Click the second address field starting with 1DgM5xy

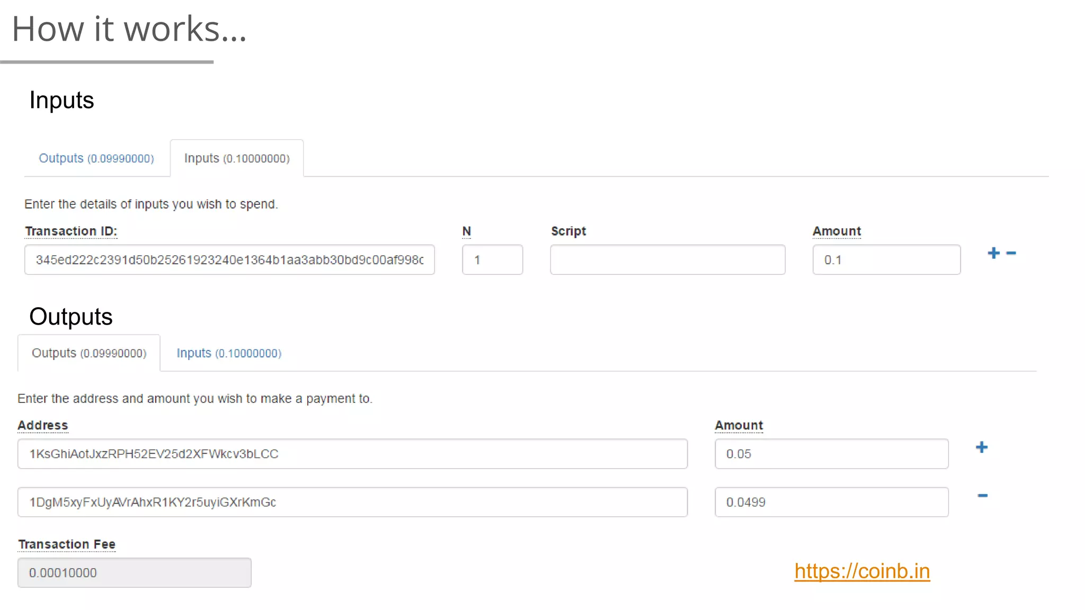352,502
